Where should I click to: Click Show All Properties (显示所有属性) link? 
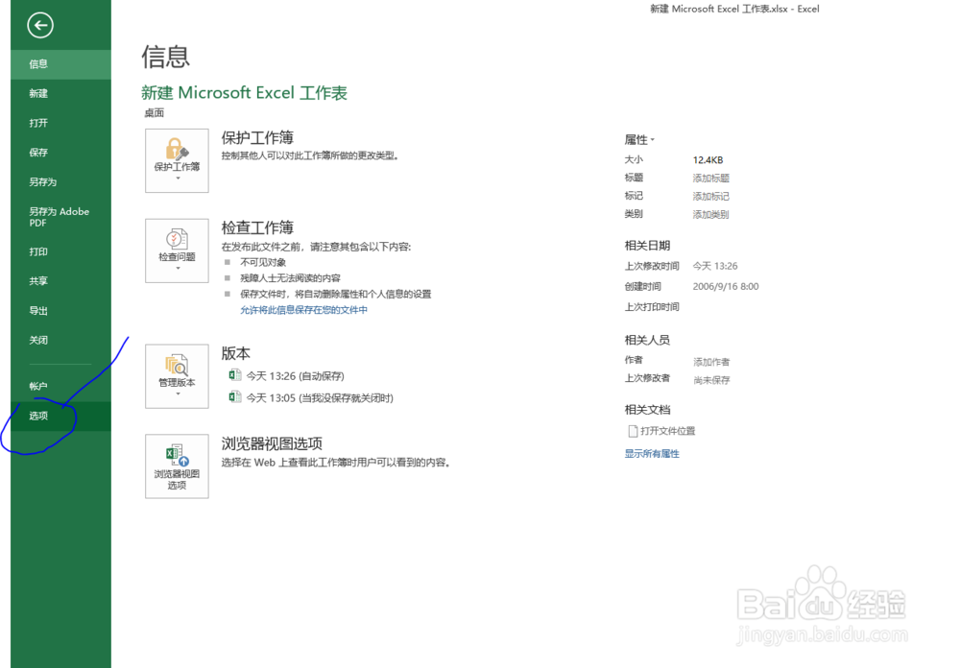tap(652, 454)
